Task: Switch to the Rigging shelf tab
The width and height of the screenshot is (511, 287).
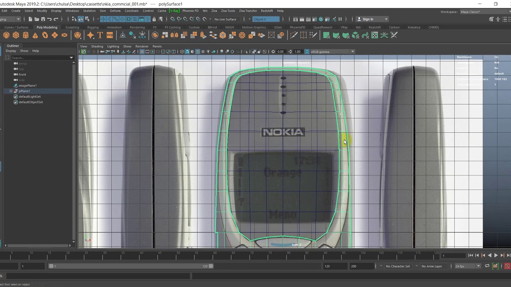Action: (x=93, y=27)
